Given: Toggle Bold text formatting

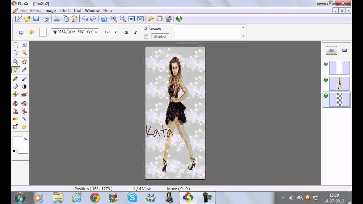Looking at the screenshot, I should tap(126, 33).
